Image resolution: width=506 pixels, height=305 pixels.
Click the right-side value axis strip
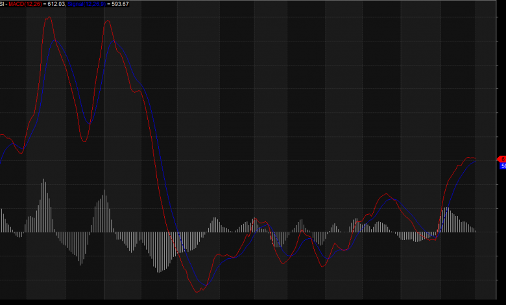(x=501, y=97)
